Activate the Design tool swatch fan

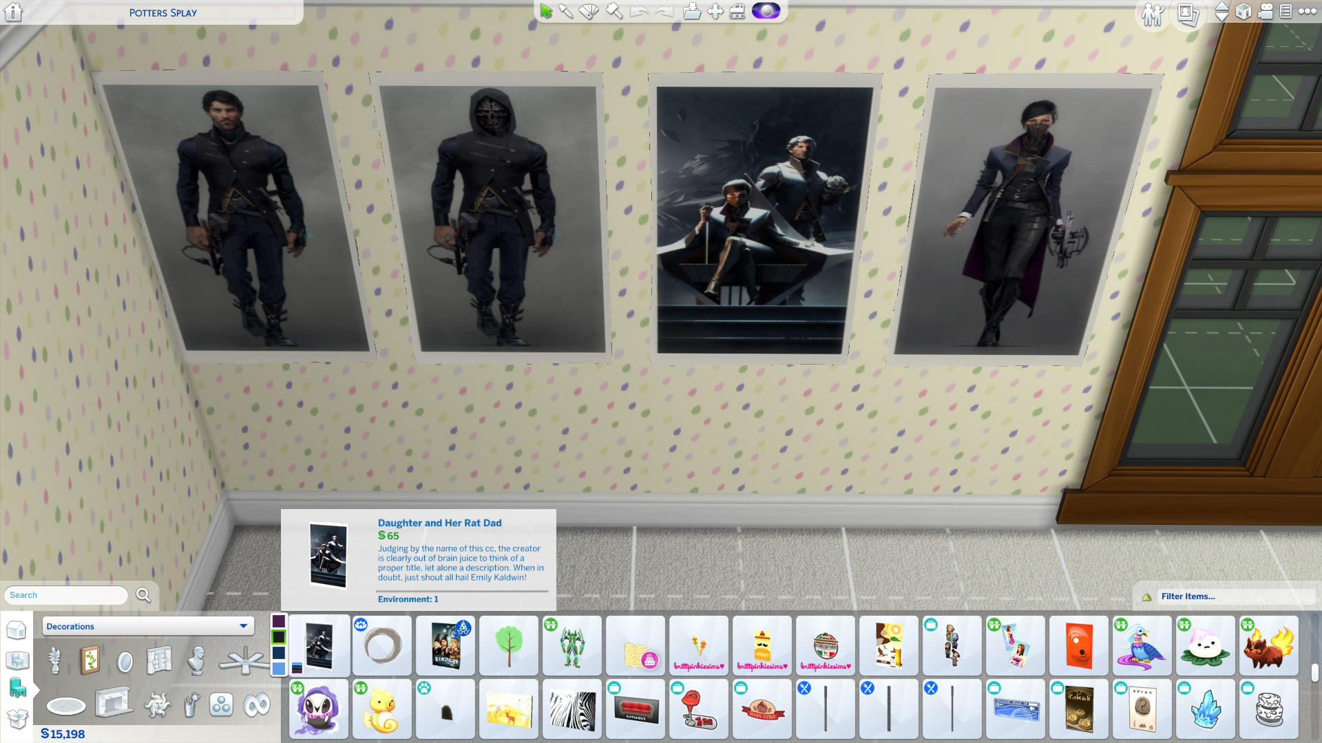click(589, 11)
